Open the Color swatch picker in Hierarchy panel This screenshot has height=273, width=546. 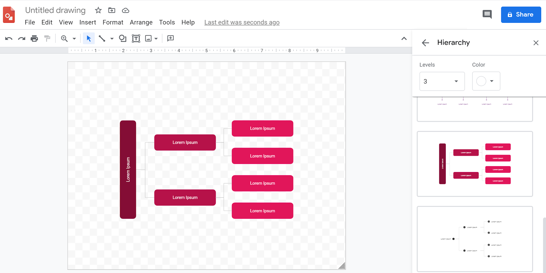click(486, 81)
